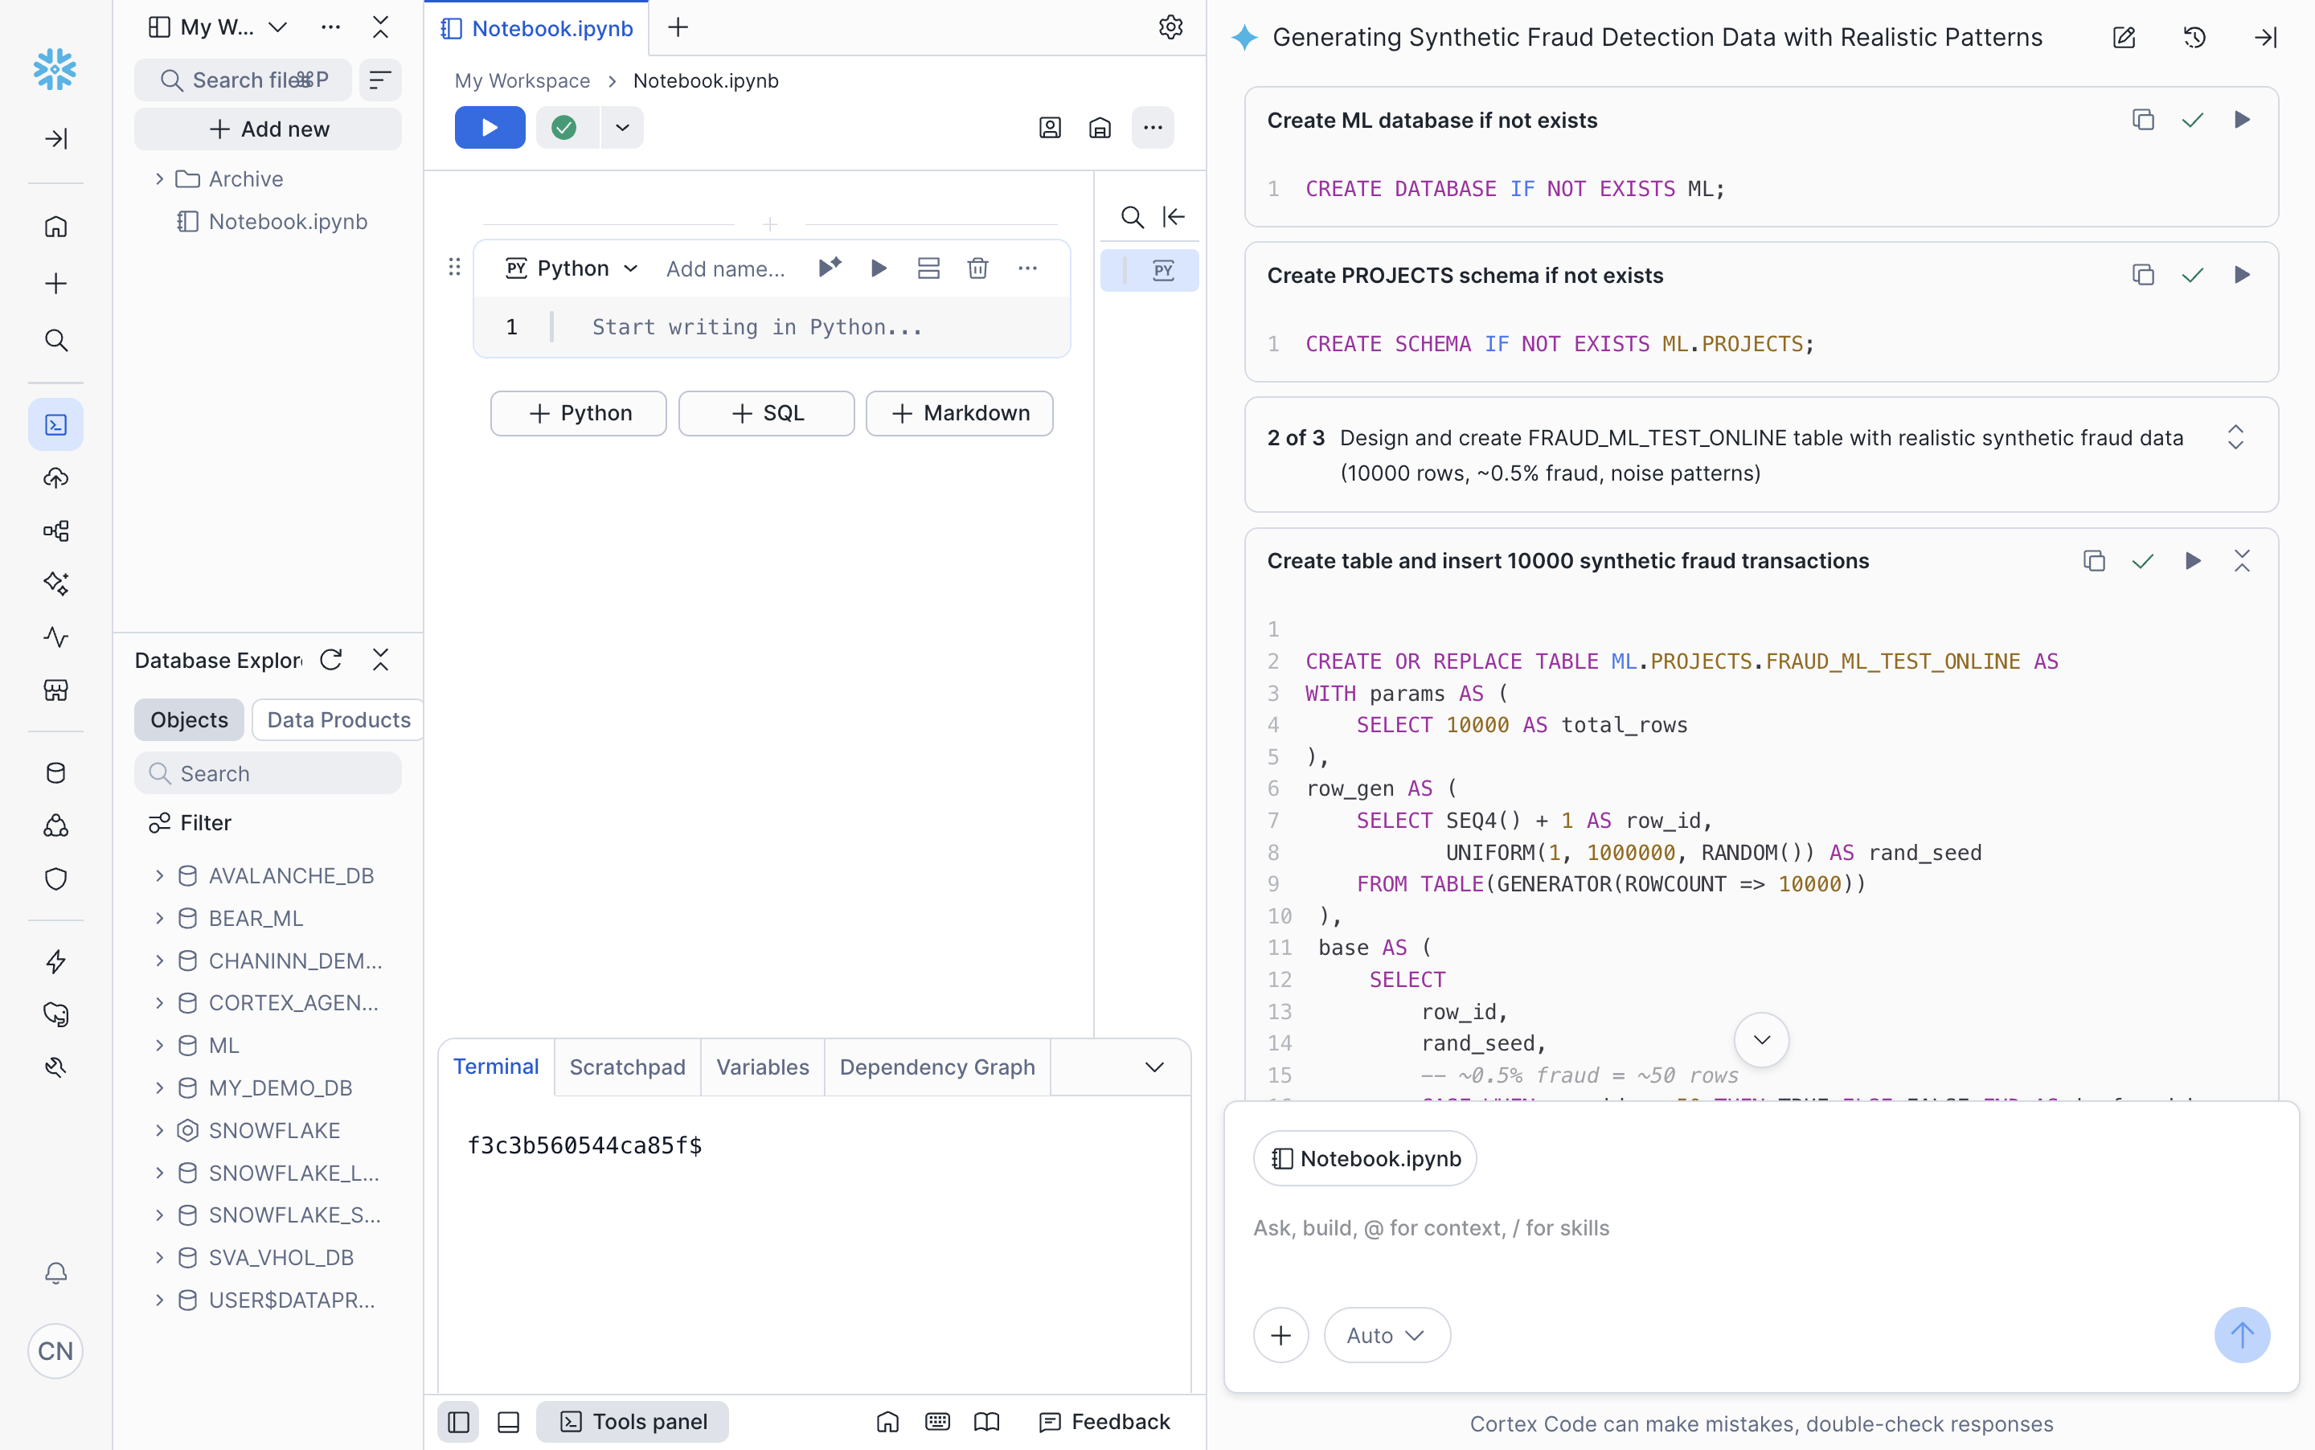Switch to the Data Products tab
Screen dimensions: 2315x1450
[x=337, y=719]
